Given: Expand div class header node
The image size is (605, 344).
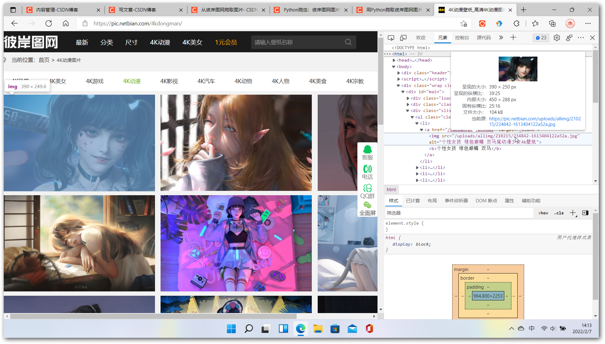Looking at the screenshot, I should coord(399,73).
